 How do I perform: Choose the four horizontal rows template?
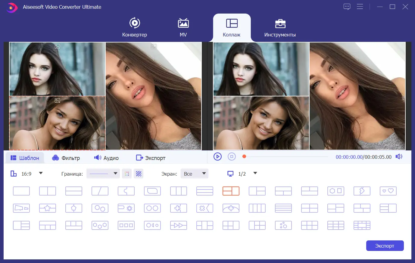click(x=283, y=208)
